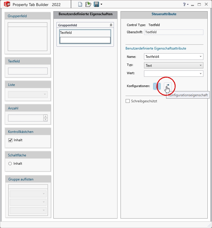Screen dimensions: 212x228
Task: Select the Konfigurationseigenschaft button
Action: (x=168, y=86)
